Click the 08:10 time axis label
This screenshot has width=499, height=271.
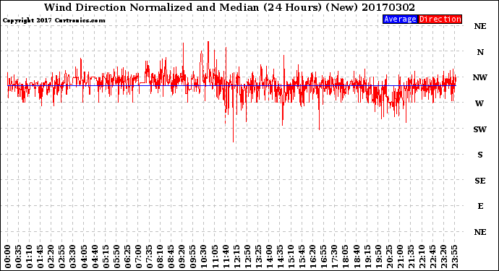point(160,257)
